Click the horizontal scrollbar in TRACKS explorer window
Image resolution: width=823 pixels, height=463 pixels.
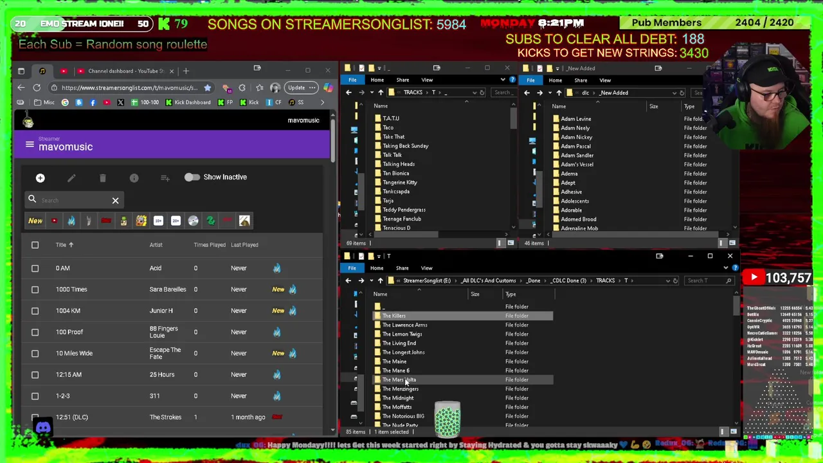(406, 235)
